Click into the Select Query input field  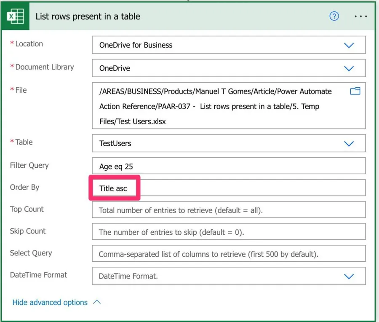tap(228, 254)
